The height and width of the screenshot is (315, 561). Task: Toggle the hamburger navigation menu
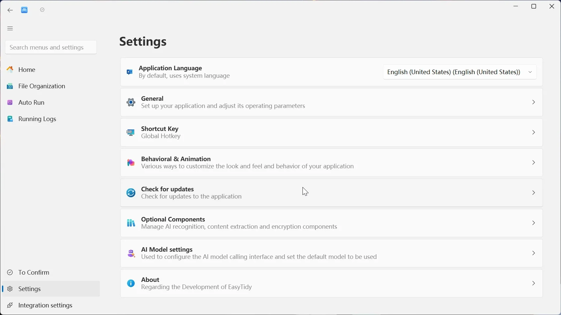(10, 29)
